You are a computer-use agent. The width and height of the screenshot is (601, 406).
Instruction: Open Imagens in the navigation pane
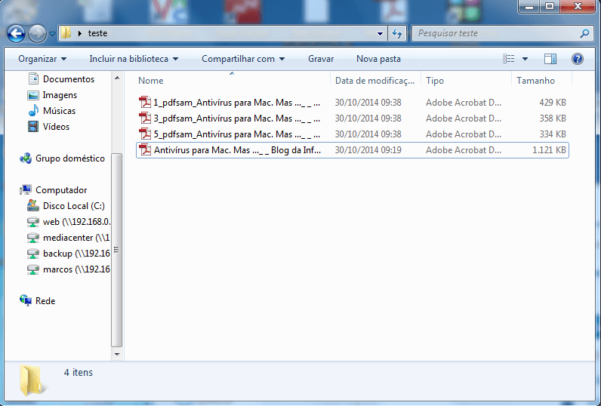[x=60, y=95]
